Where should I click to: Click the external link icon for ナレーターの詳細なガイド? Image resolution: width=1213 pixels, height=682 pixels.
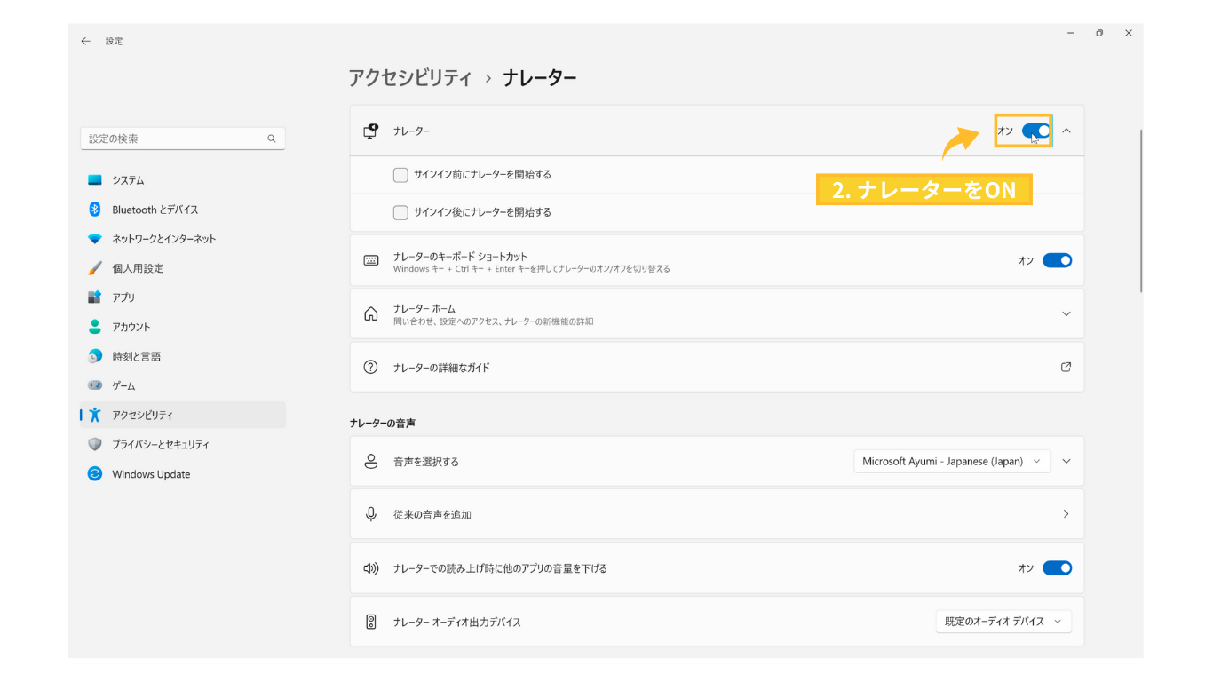tap(1066, 367)
